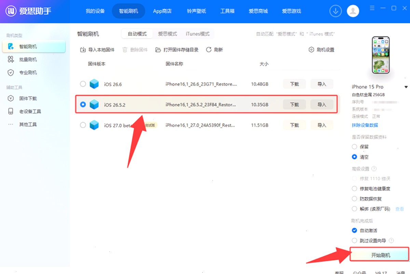The height and width of the screenshot is (274, 410).
Task: Switch to iTunes模式 mode tab
Action: pos(198,34)
